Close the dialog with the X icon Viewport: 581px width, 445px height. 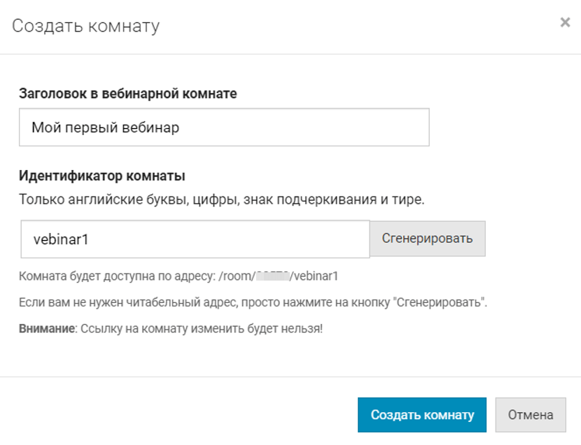point(565,22)
